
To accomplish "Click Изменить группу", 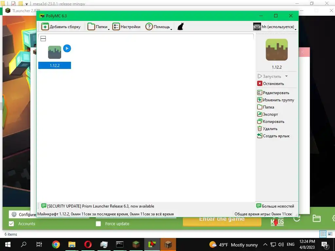I will coord(275,100).
